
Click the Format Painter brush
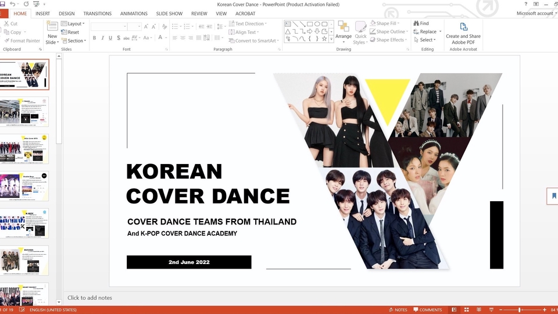click(6, 41)
